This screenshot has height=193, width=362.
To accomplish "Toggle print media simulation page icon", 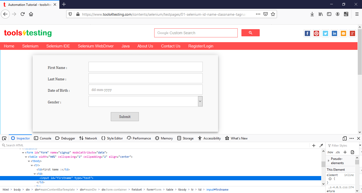I will 352,152.
